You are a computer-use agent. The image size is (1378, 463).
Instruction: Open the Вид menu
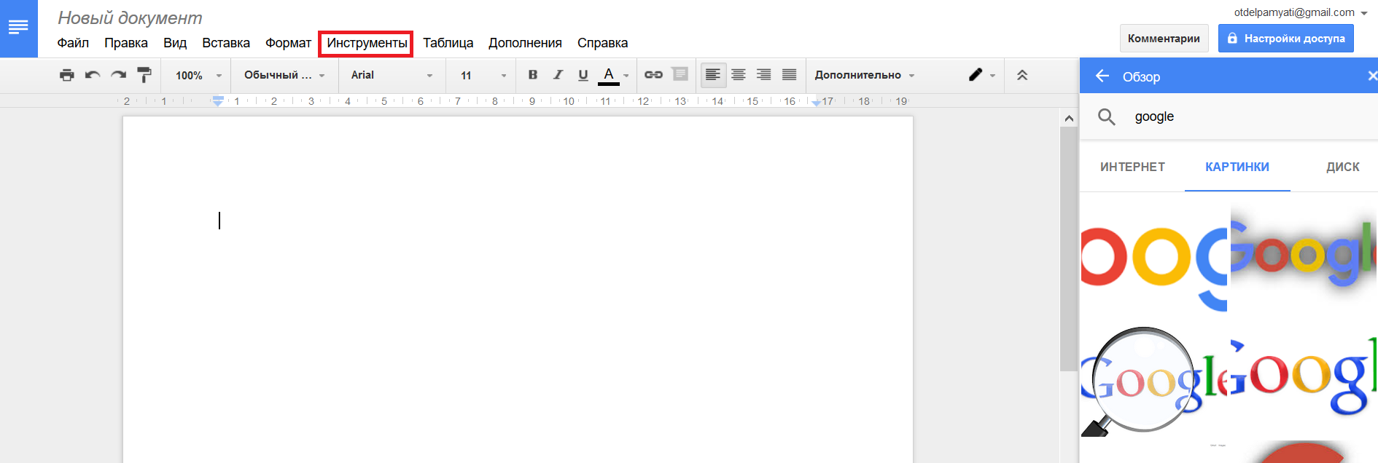coord(175,43)
